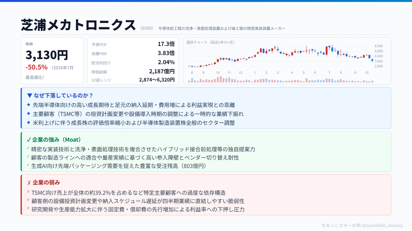Click the 企業の弱み heading
The image size is (412, 231).
coord(46,182)
